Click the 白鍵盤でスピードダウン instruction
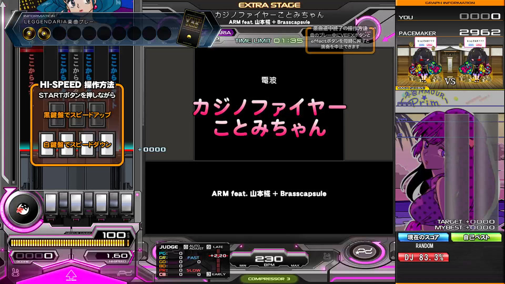 point(77,145)
